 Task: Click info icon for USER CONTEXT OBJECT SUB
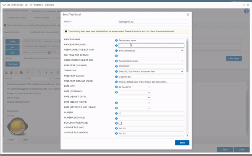tap(116, 61)
